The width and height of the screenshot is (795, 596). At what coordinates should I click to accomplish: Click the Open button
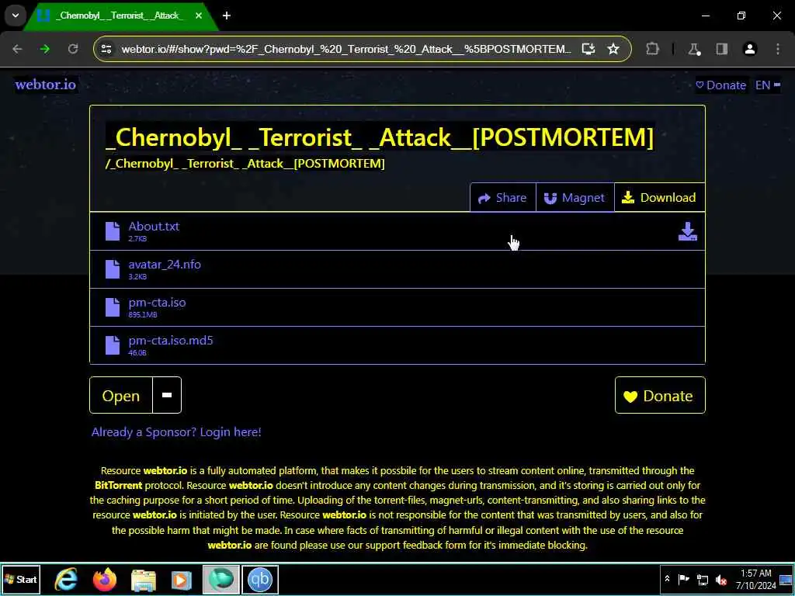(x=120, y=395)
